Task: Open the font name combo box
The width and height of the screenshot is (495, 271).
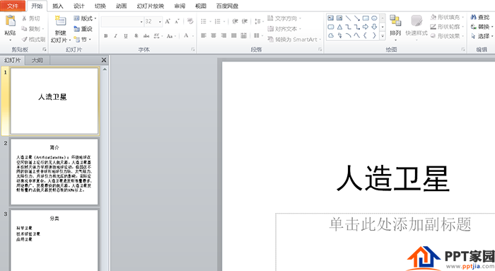Action: pos(122,21)
